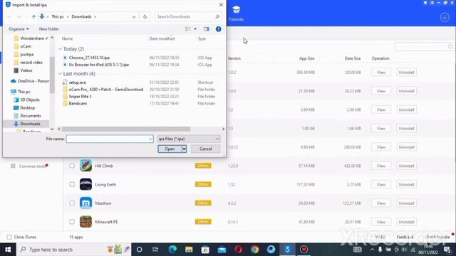456x256 pixels.
Task: Click the Open button split arrow
Action: point(184,149)
